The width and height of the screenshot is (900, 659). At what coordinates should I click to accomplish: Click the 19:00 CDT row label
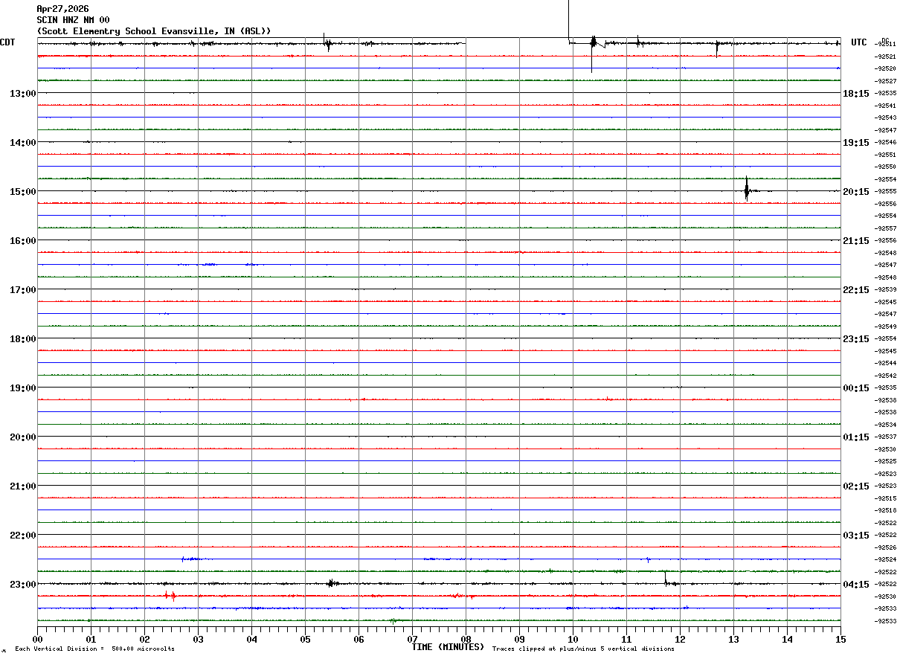click(23, 388)
